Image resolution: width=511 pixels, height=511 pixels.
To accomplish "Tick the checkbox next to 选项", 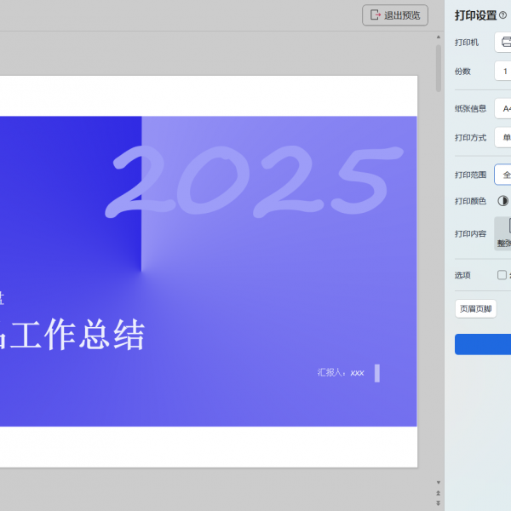I will coord(502,275).
